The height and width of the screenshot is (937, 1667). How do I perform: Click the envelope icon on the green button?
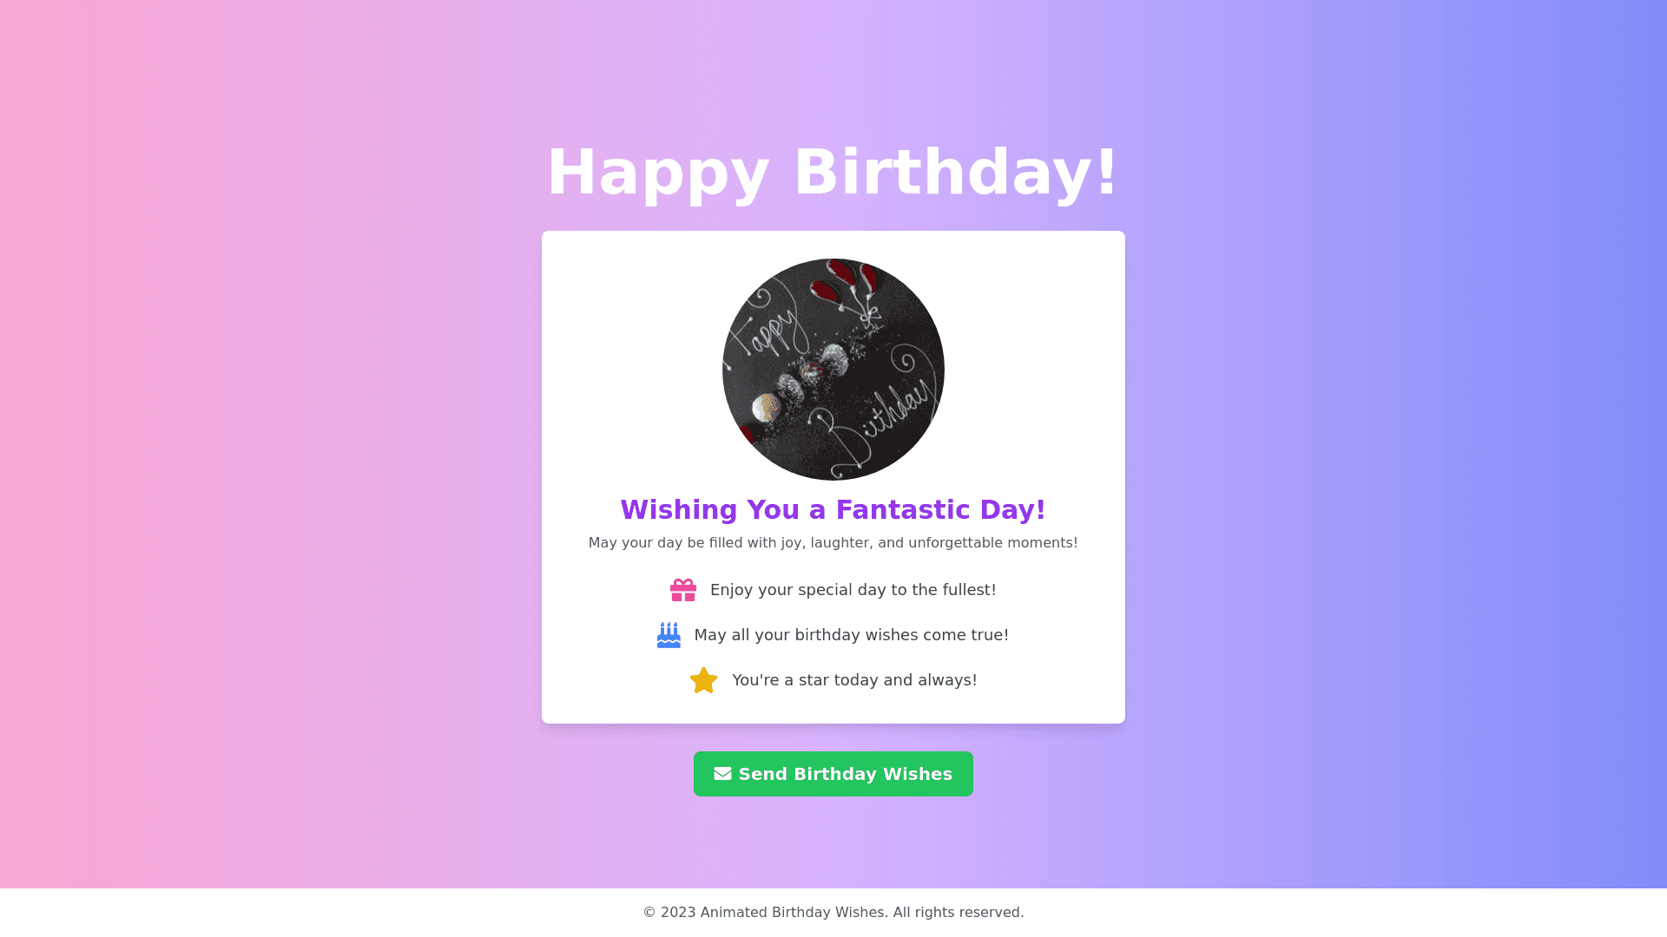tap(722, 773)
